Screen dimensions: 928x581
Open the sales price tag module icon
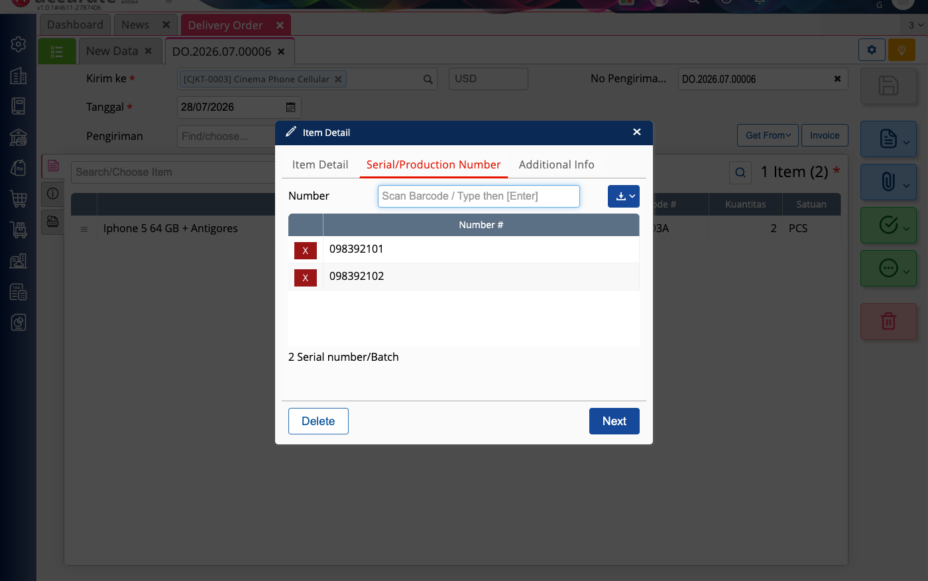[x=19, y=168]
